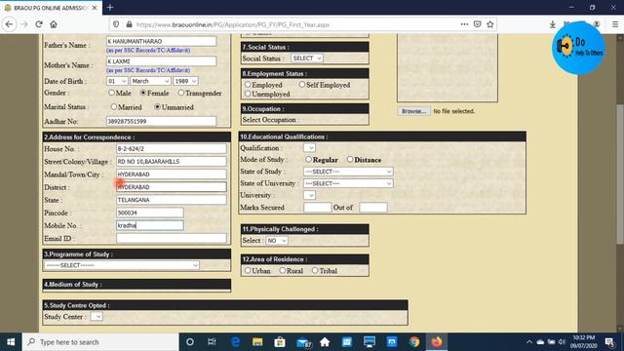The width and height of the screenshot is (624, 351).
Task: Select Regular mode of study
Action: (x=308, y=159)
